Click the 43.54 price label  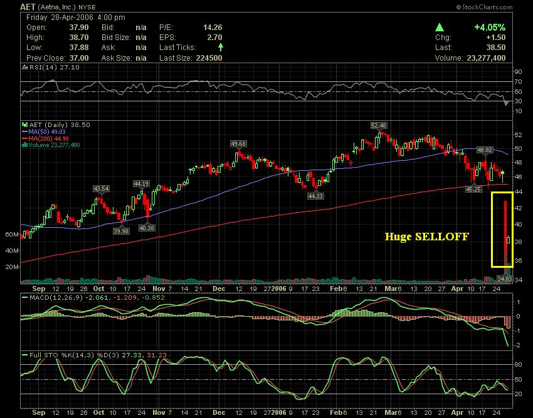(x=102, y=188)
